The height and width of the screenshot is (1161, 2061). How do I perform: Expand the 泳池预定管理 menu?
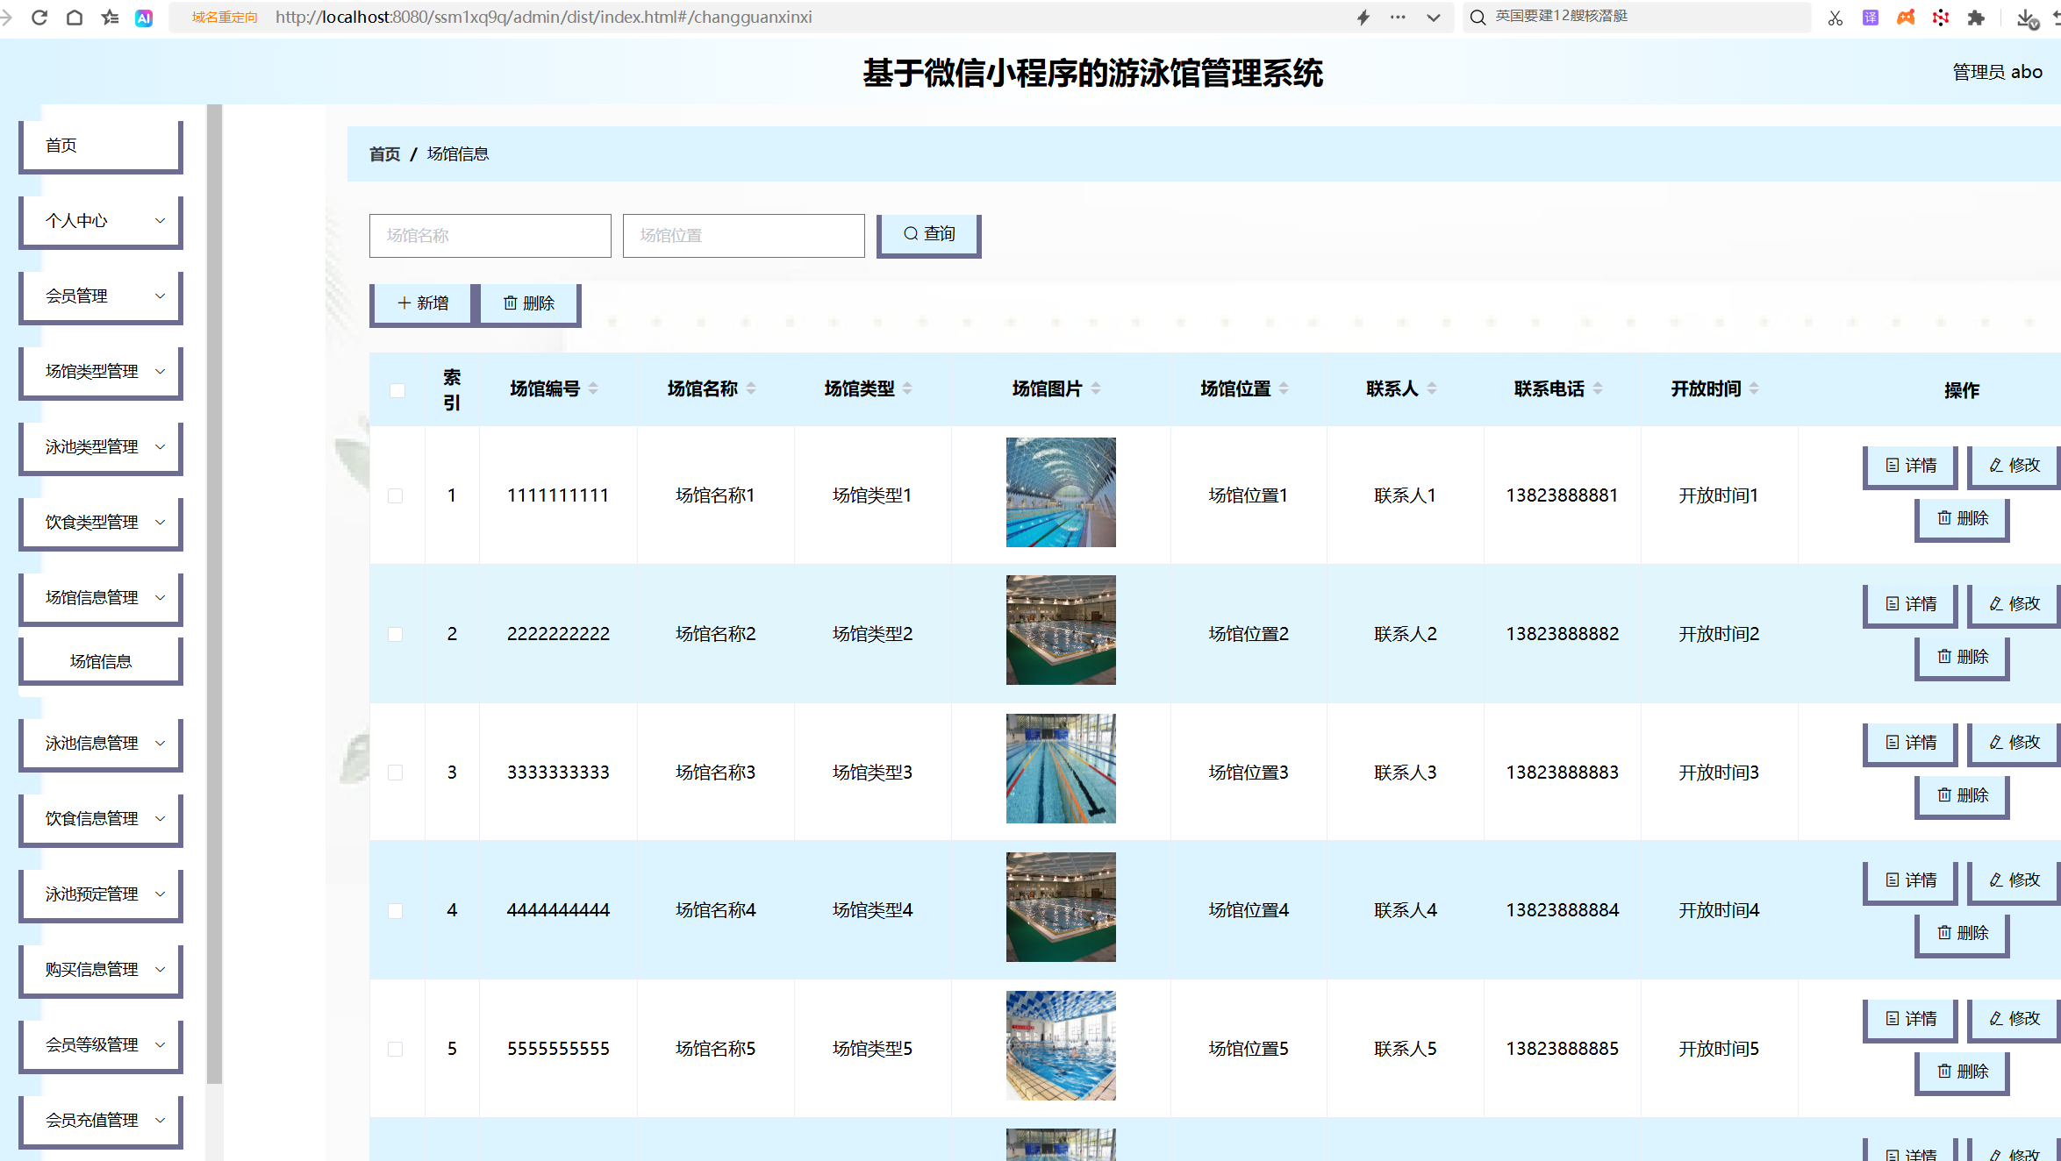100,894
